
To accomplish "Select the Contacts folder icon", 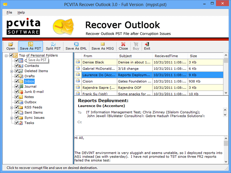I will click(21, 66).
